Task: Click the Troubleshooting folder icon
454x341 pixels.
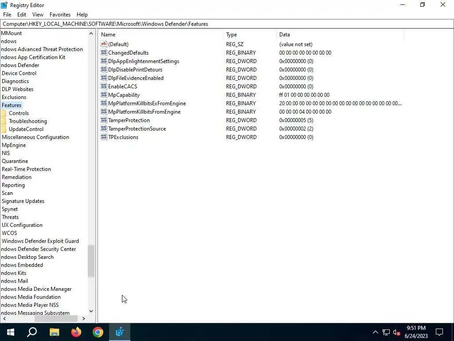Action: pos(4,121)
